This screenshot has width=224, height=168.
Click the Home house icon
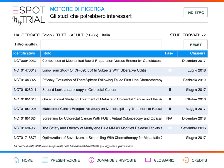(16, 160)
